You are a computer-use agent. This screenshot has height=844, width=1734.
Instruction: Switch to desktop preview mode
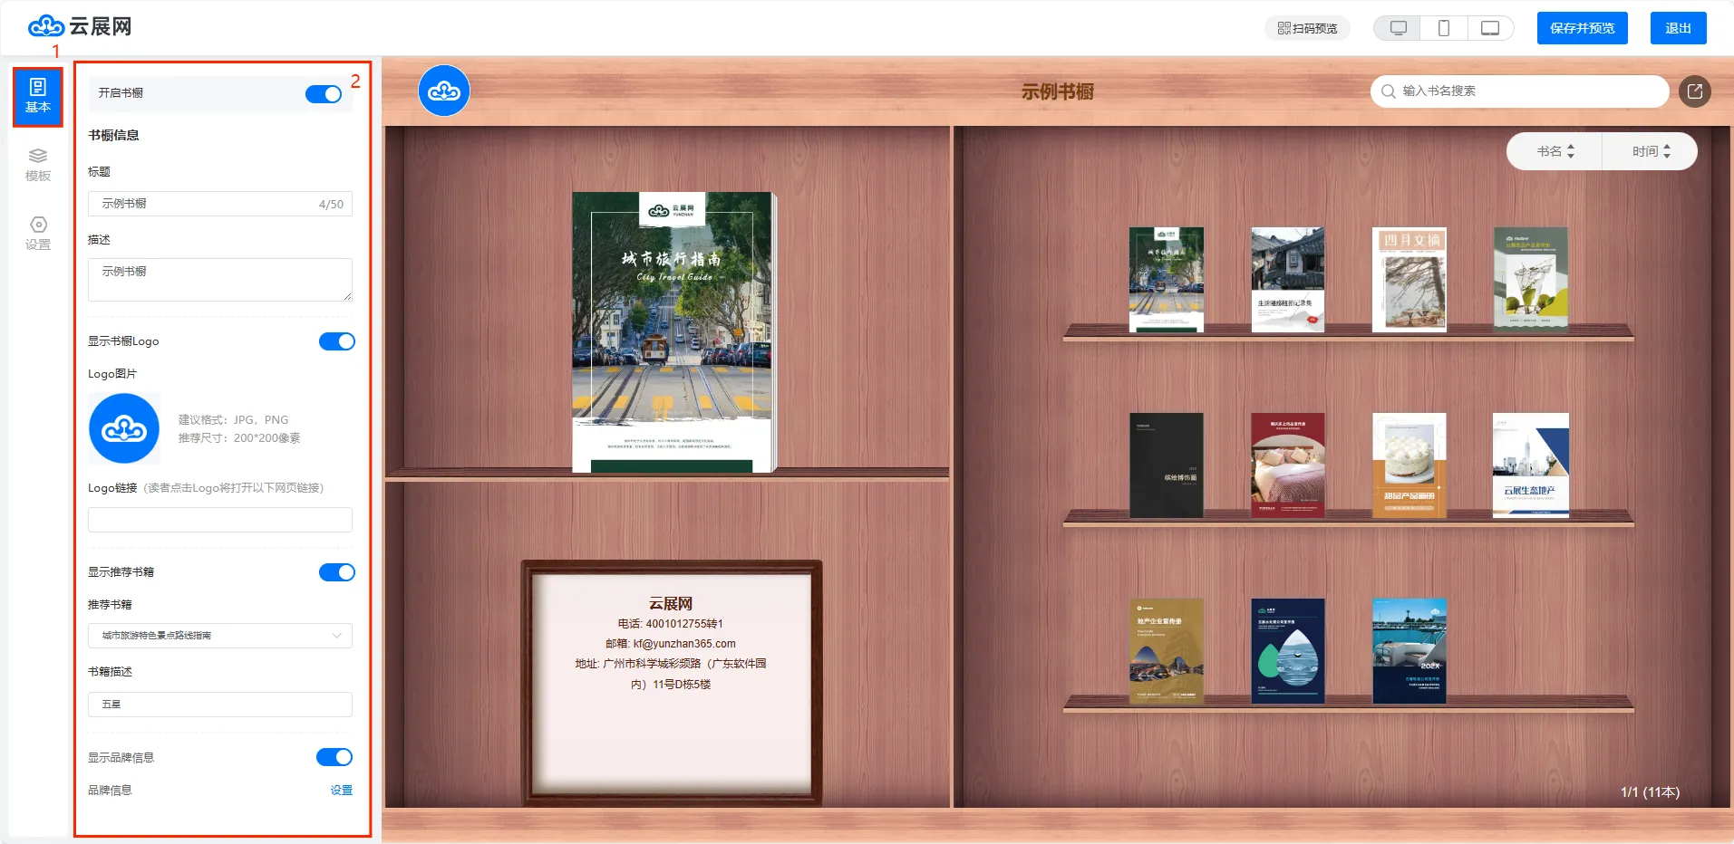point(1398,28)
